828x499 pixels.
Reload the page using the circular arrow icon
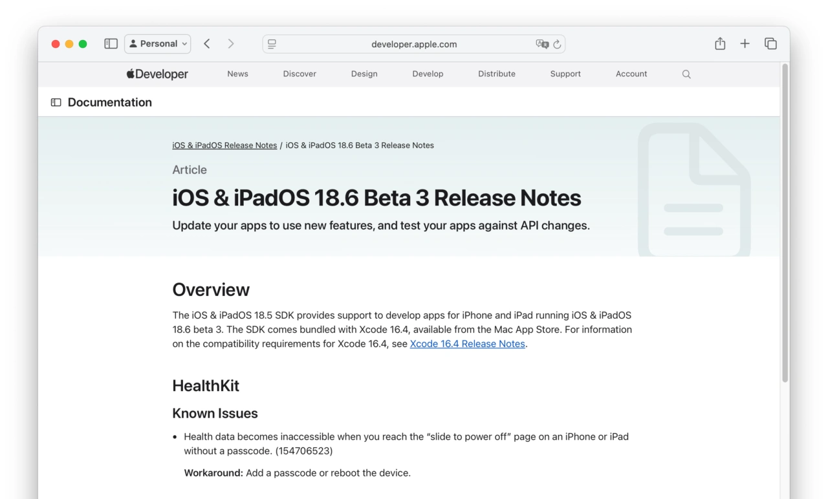pyautogui.click(x=558, y=44)
